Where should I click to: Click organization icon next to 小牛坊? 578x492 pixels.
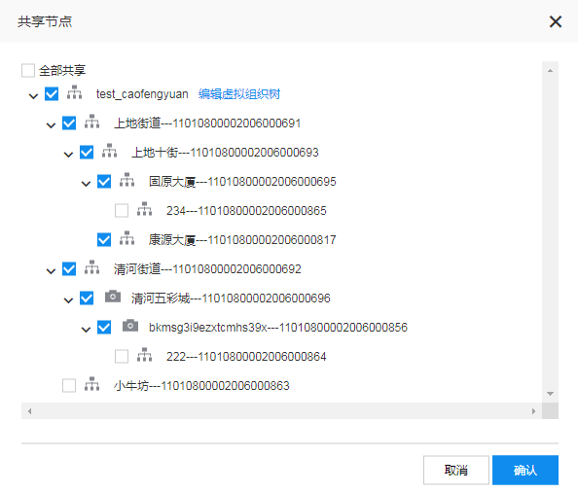[91, 384]
